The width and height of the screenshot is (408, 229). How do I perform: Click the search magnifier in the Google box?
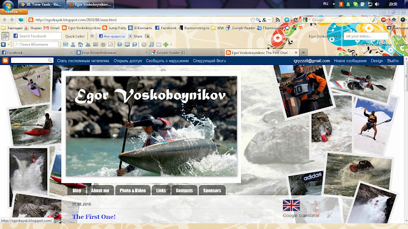[375, 20]
